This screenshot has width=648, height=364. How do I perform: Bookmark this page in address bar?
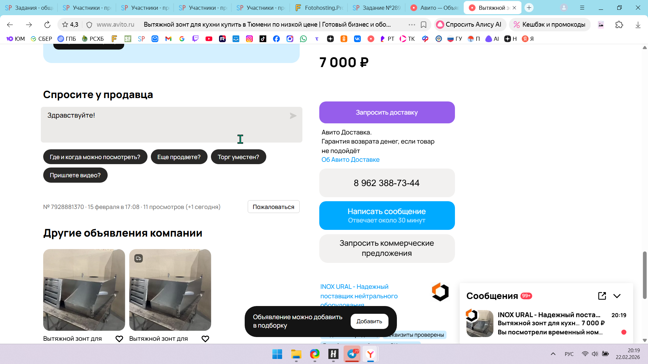pos(424,25)
